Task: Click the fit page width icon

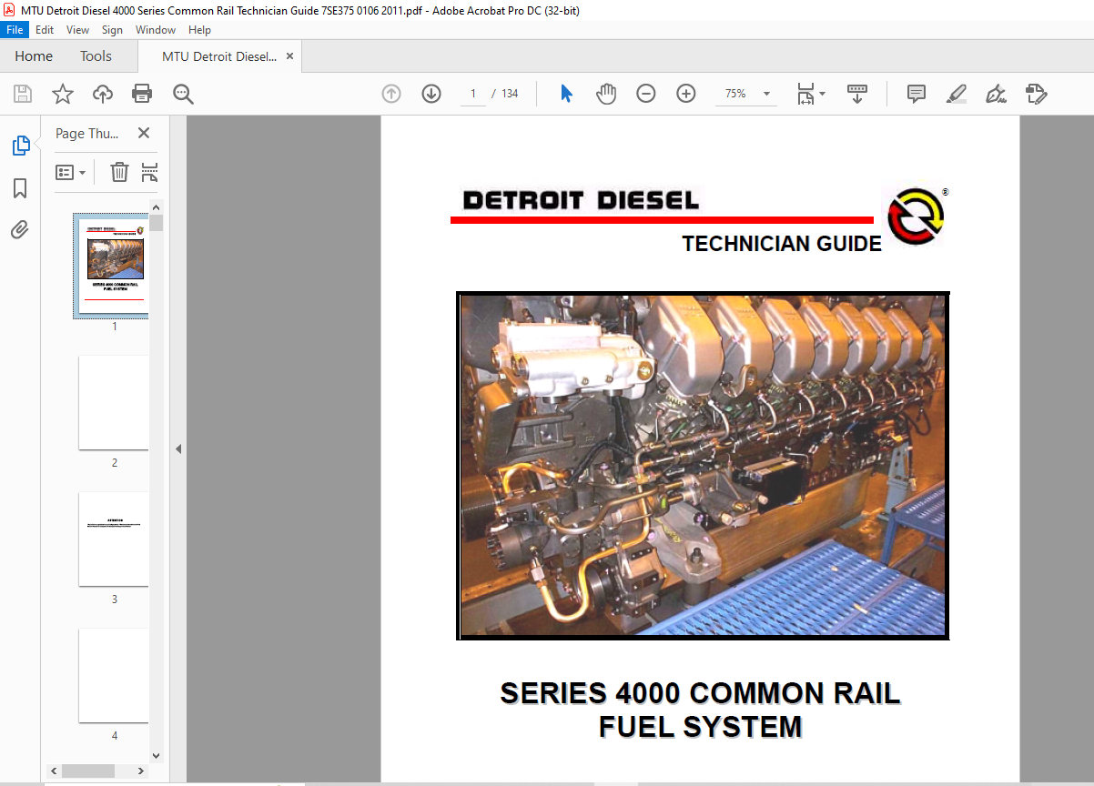Action: (805, 94)
